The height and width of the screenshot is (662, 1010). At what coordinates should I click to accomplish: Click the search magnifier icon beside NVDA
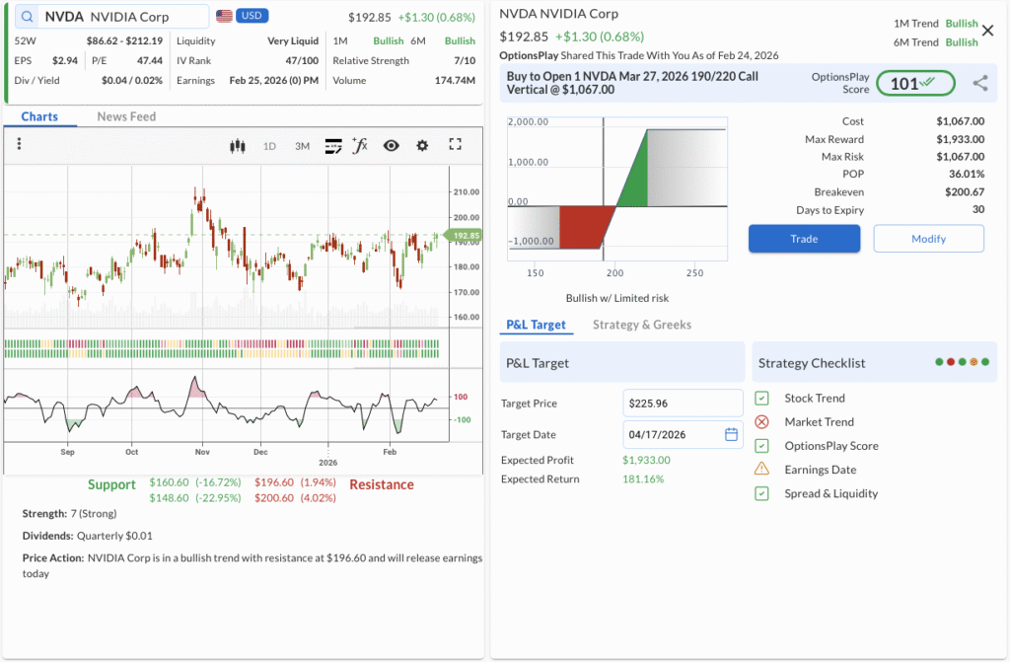point(27,17)
